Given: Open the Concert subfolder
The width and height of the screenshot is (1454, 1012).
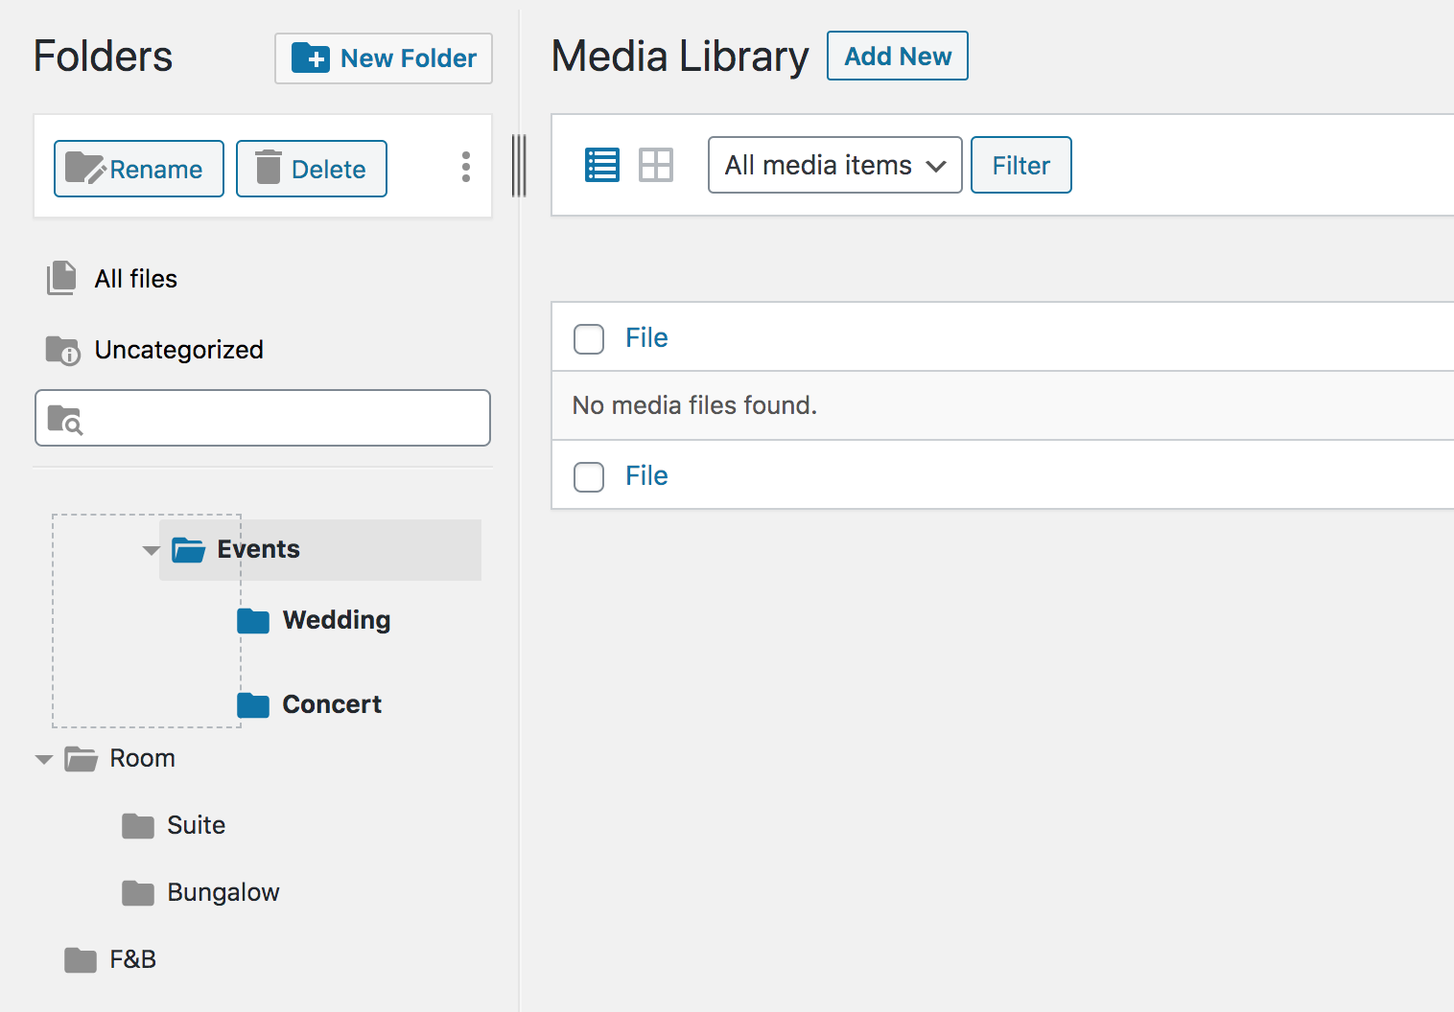Looking at the screenshot, I should tap(332, 704).
